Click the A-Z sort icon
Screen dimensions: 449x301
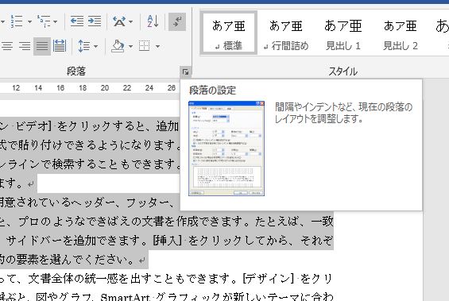tap(153, 21)
